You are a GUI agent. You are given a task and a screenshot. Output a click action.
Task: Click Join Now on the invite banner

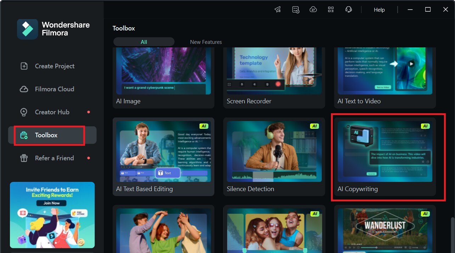(x=52, y=203)
